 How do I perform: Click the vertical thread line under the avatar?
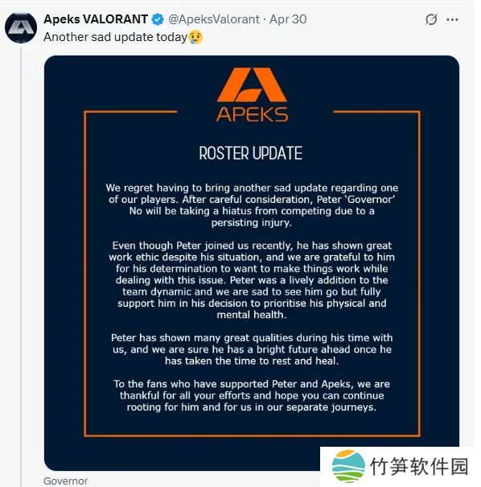point(21,266)
